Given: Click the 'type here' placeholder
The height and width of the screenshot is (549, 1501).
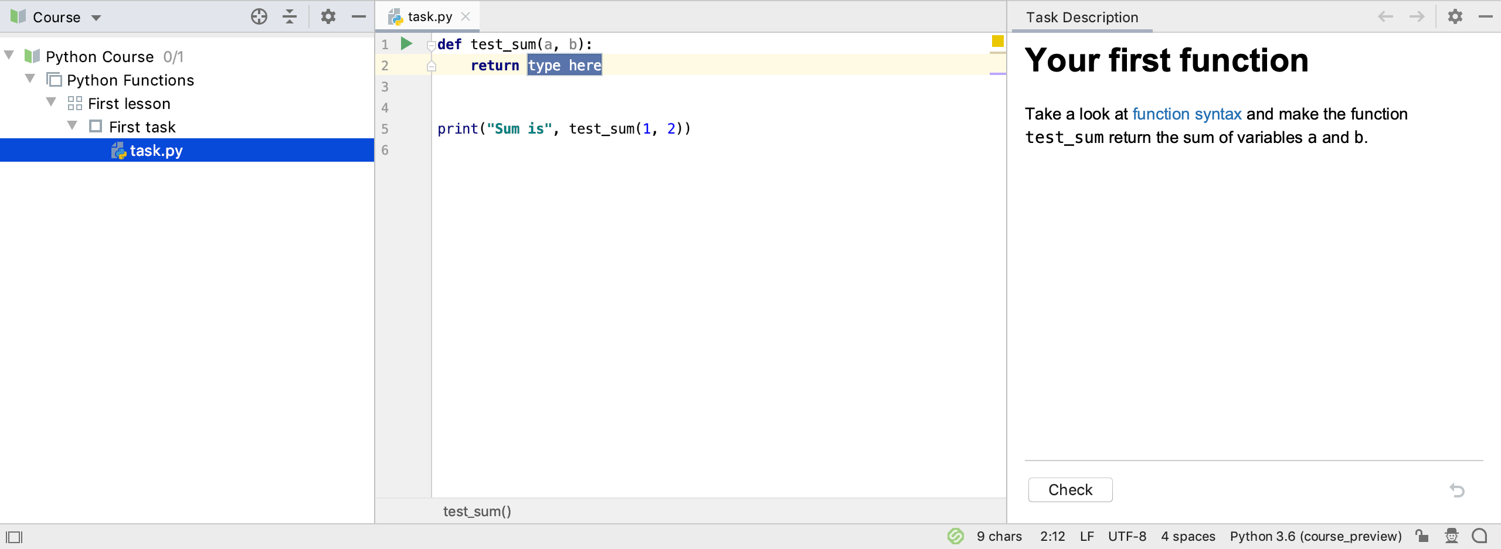Looking at the screenshot, I should [564, 65].
